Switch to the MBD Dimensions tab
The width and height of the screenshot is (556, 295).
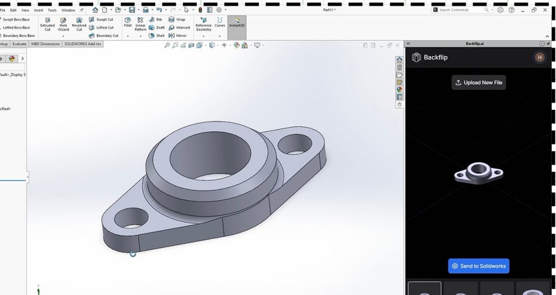click(x=45, y=44)
